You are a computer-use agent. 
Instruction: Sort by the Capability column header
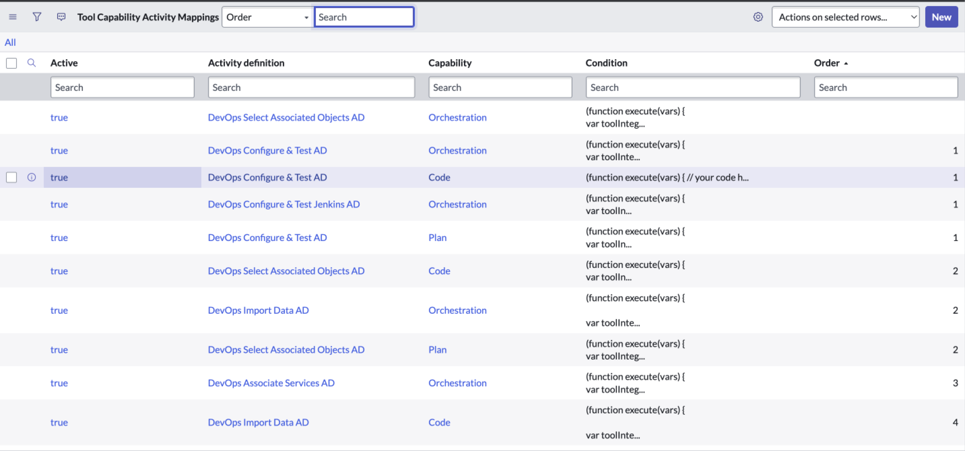click(x=450, y=63)
